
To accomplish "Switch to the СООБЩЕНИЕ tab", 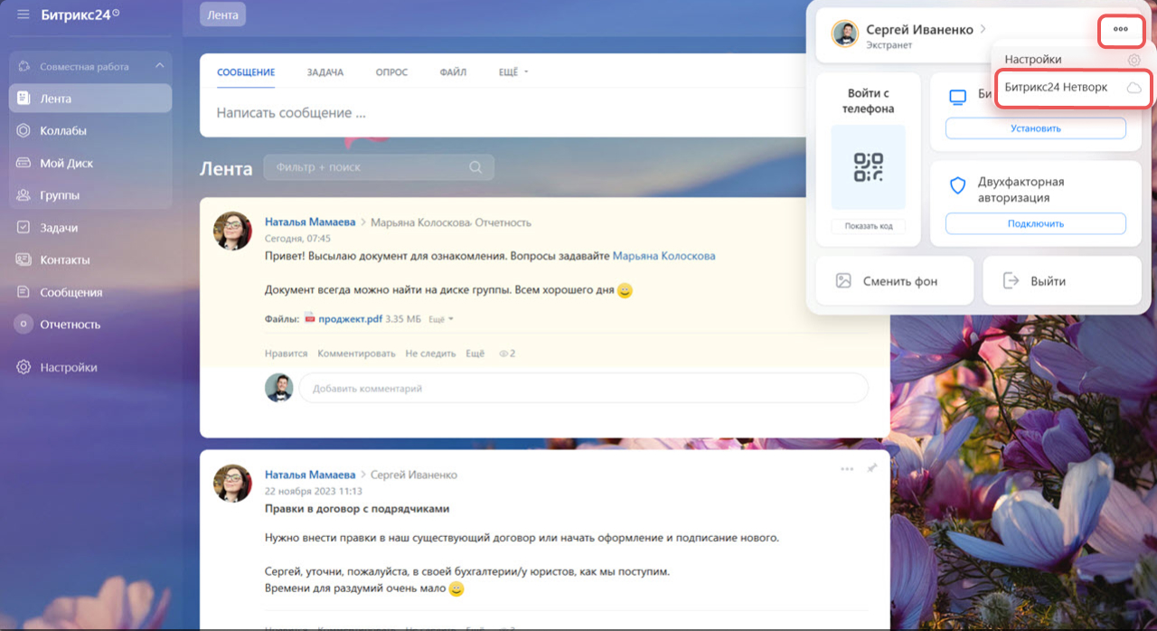I will coord(246,72).
